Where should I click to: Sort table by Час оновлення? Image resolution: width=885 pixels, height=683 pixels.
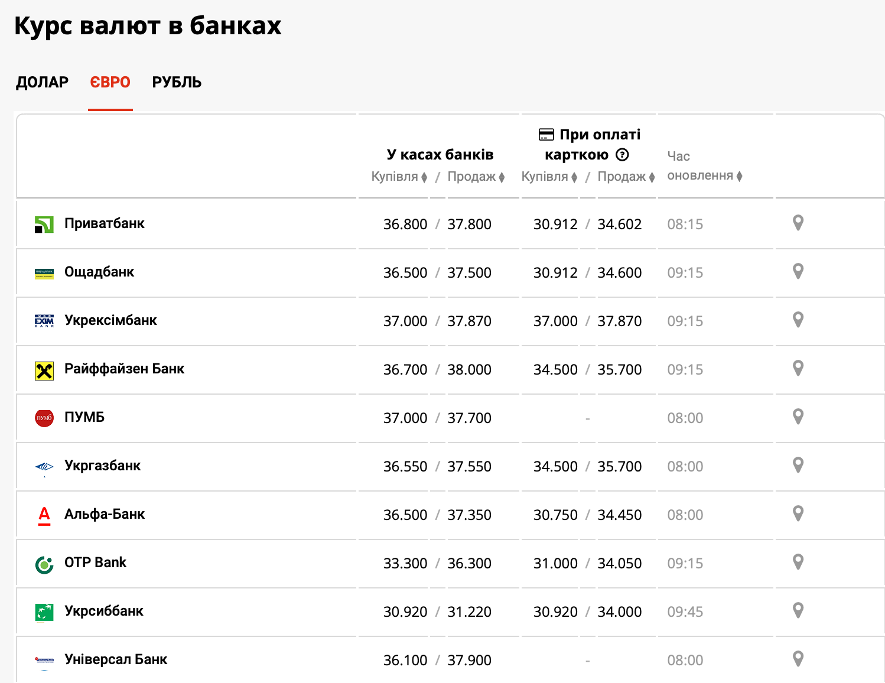point(704,175)
